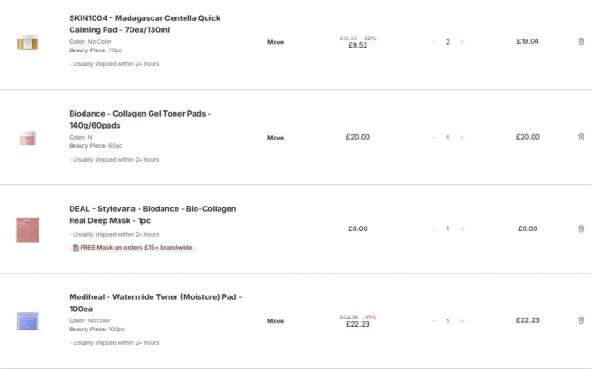The height and width of the screenshot is (369, 597).
Task: Delete the SKIN1004 Centella Calming Pad item
Action: click(580, 41)
